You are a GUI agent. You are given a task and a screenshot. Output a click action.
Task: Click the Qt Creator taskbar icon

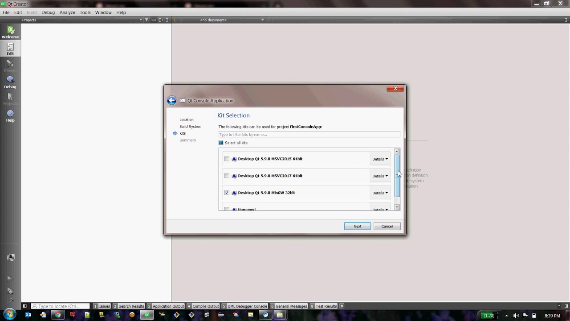click(x=147, y=315)
